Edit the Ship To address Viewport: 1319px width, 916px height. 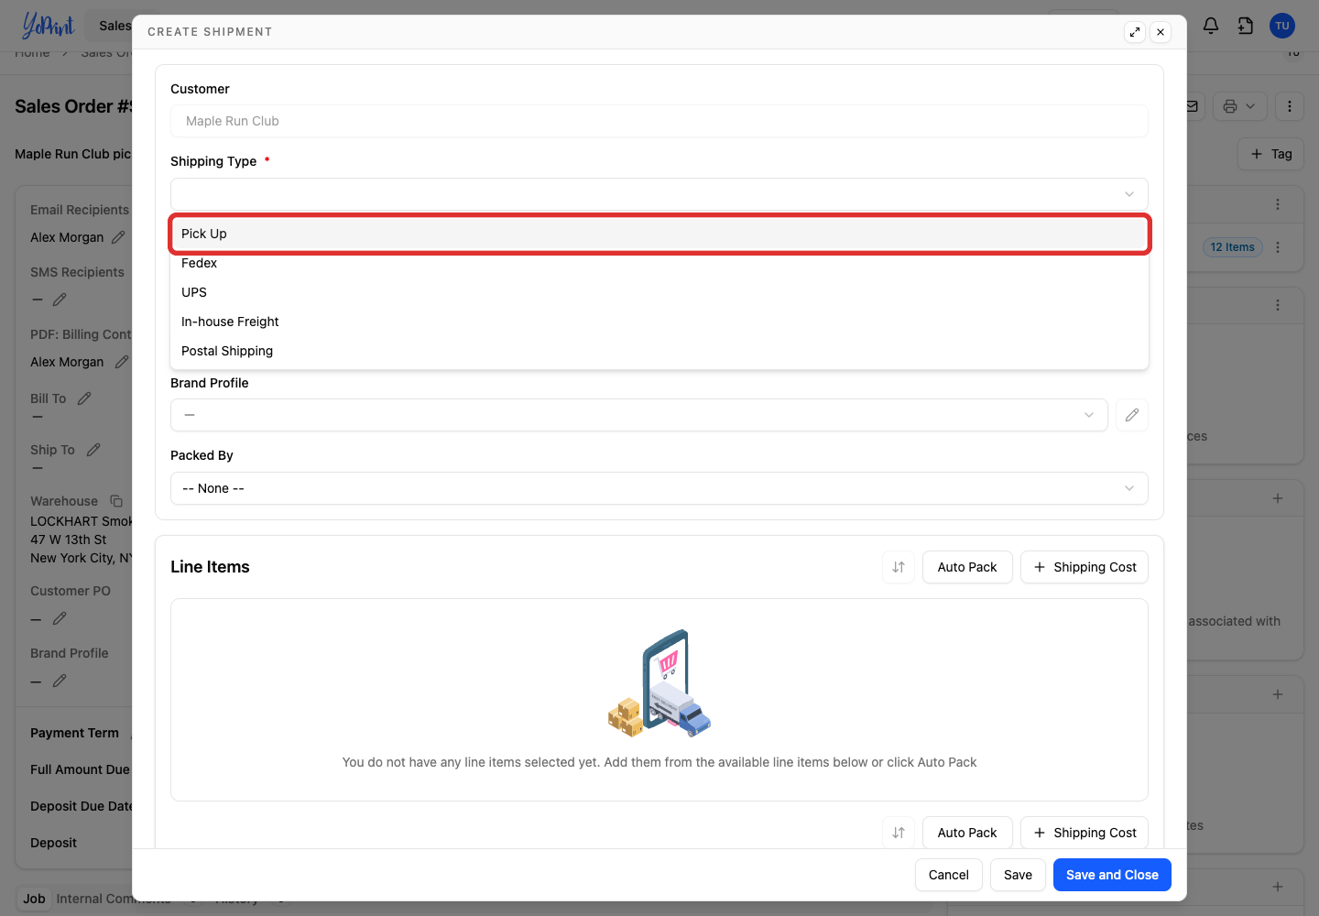coord(93,450)
